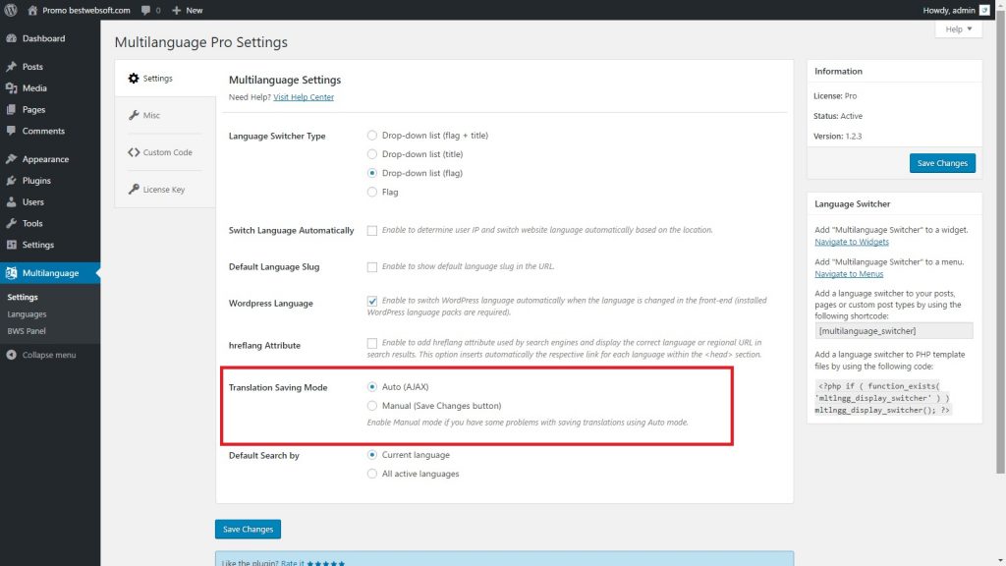Open the Howdy, admin account menu
This screenshot has height=566, width=1006.
(x=956, y=10)
